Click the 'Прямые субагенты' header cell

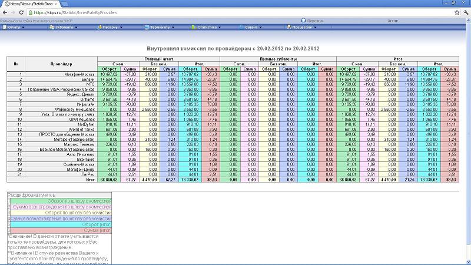click(278, 59)
